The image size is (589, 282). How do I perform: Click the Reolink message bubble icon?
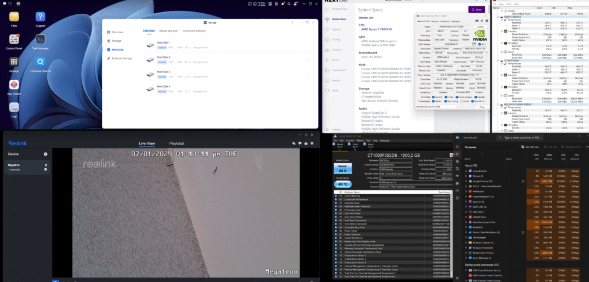point(299,143)
